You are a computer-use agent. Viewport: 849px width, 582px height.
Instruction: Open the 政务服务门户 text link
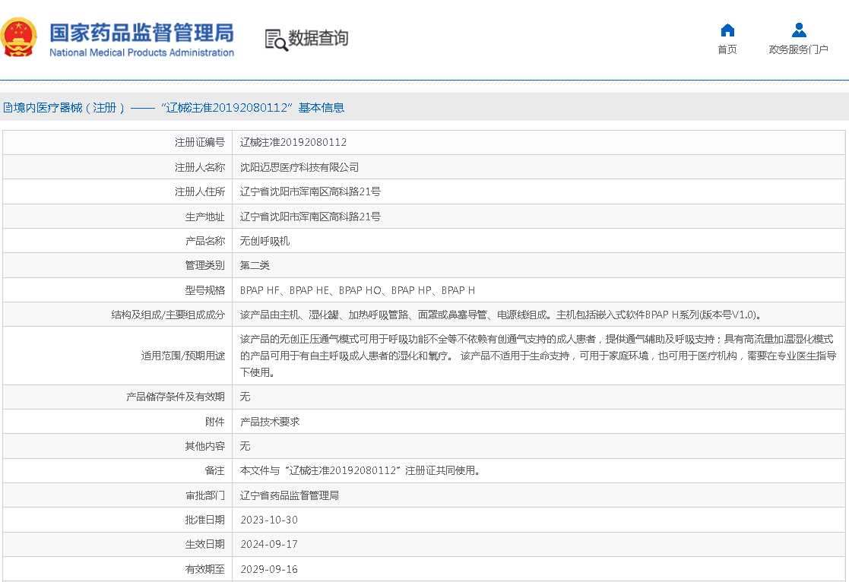pos(798,50)
